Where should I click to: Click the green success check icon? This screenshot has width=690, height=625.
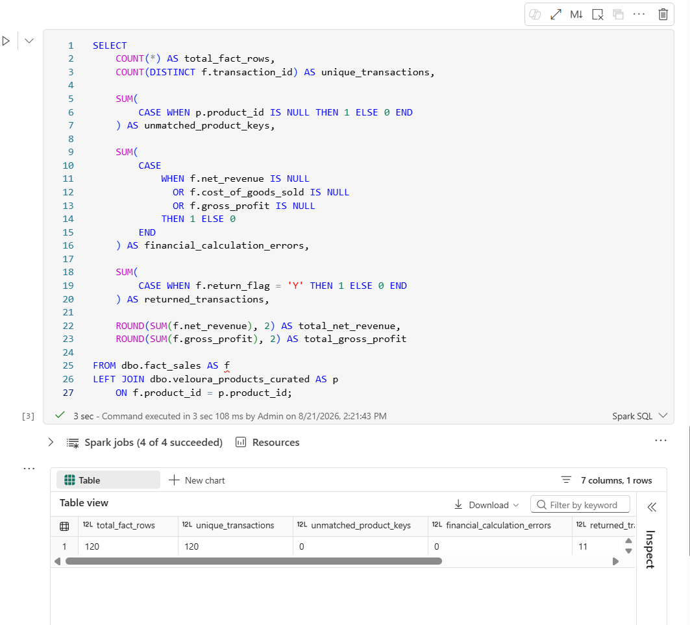[60, 415]
